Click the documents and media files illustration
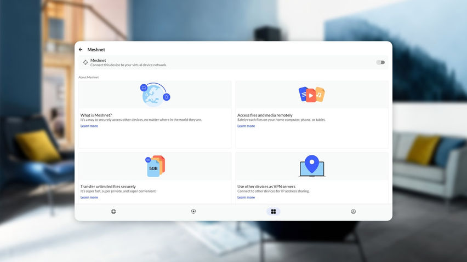The image size is (467, 262). pyautogui.click(x=312, y=95)
